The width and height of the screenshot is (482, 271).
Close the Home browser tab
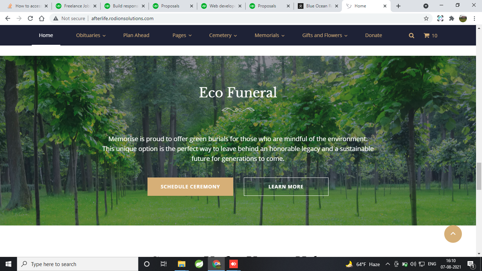coord(385,6)
